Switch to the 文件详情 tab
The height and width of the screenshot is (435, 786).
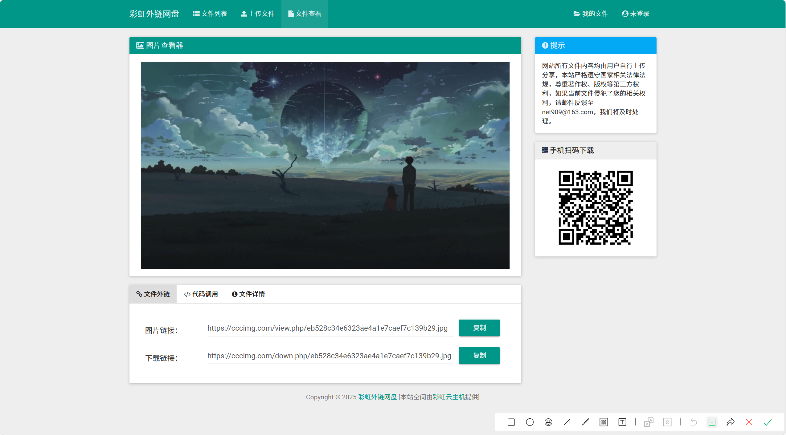[x=248, y=294]
